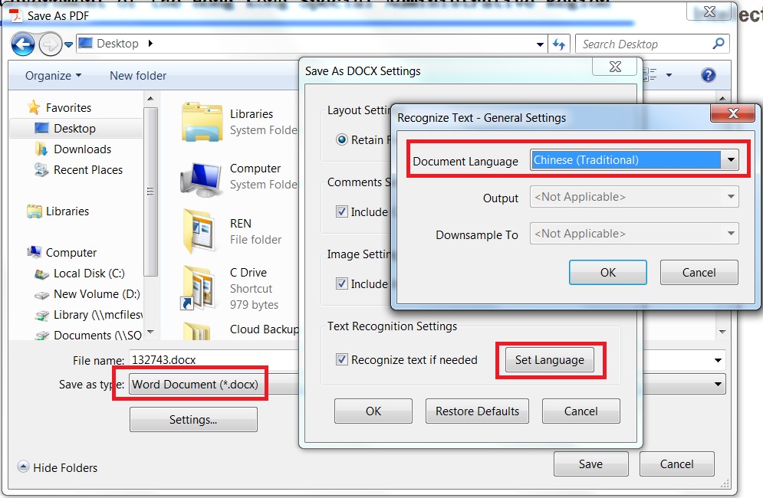The height and width of the screenshot is (498, 763).
Task: Select the Retain layout radio button
Action: click(342, 140)
